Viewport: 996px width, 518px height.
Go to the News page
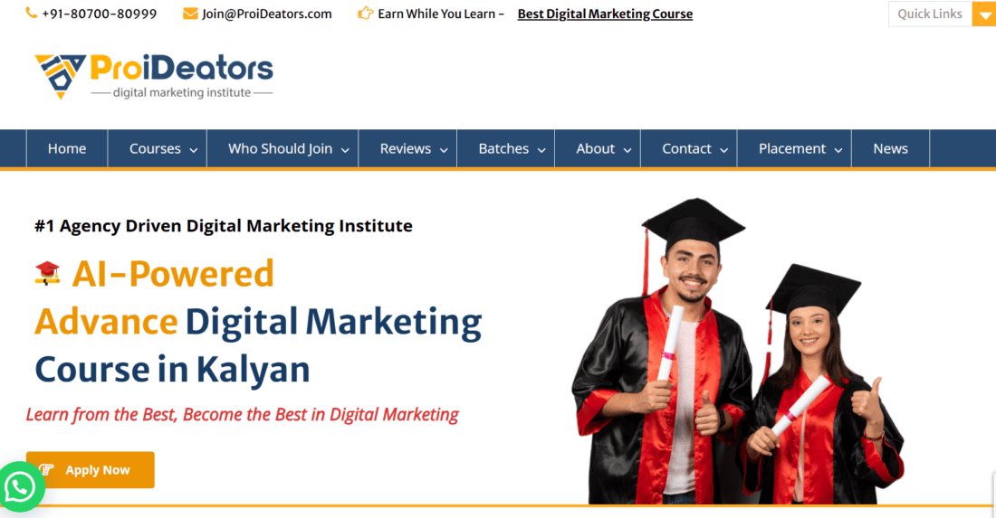[891, 149]
